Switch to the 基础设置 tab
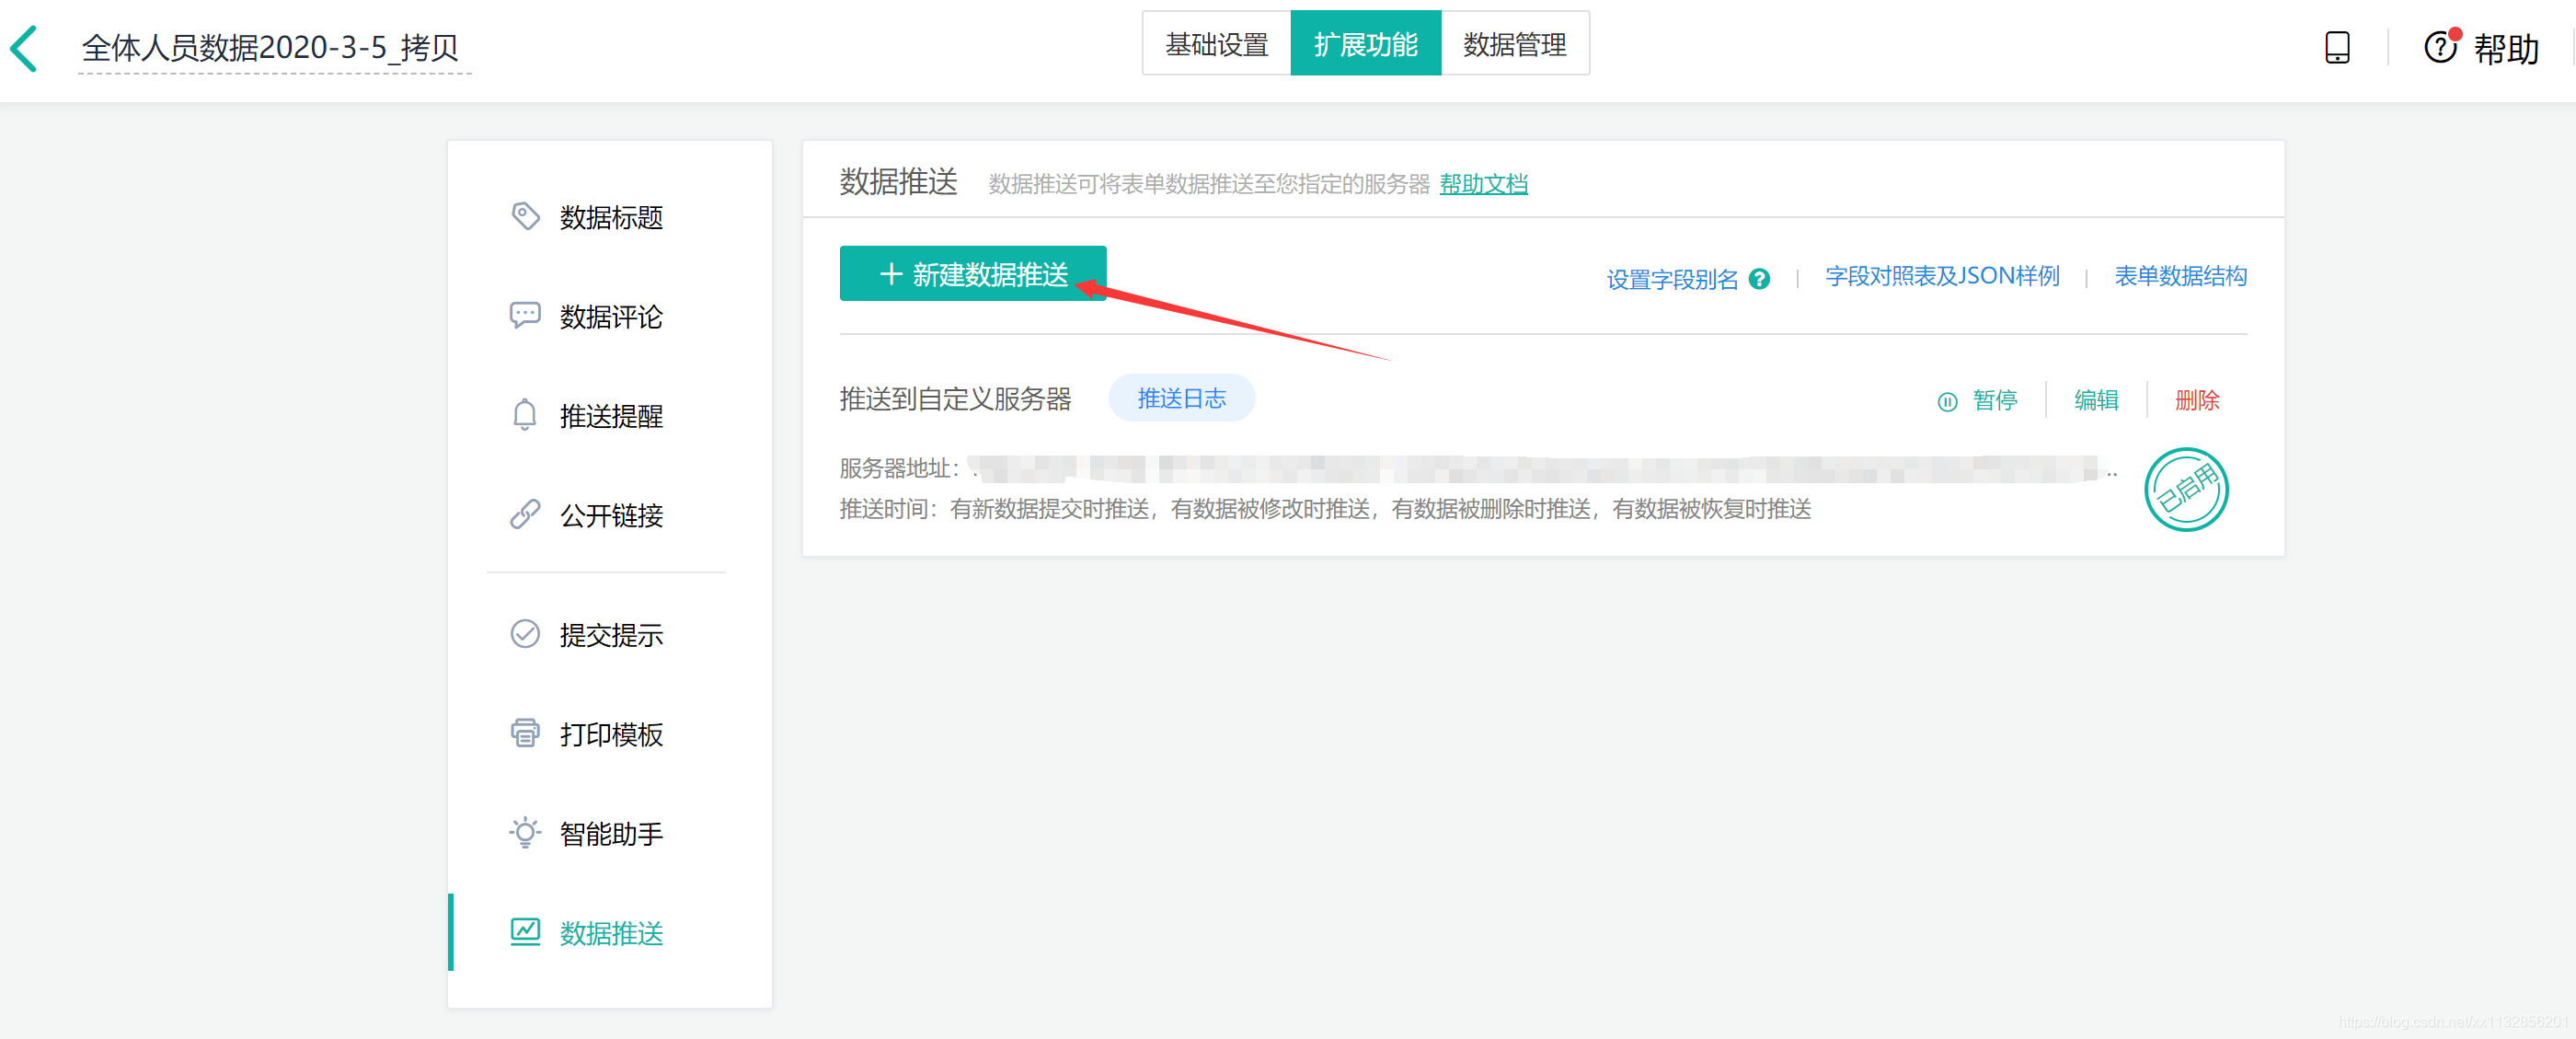The width and height of the screenshot is (2576, 1039). 1216,44
